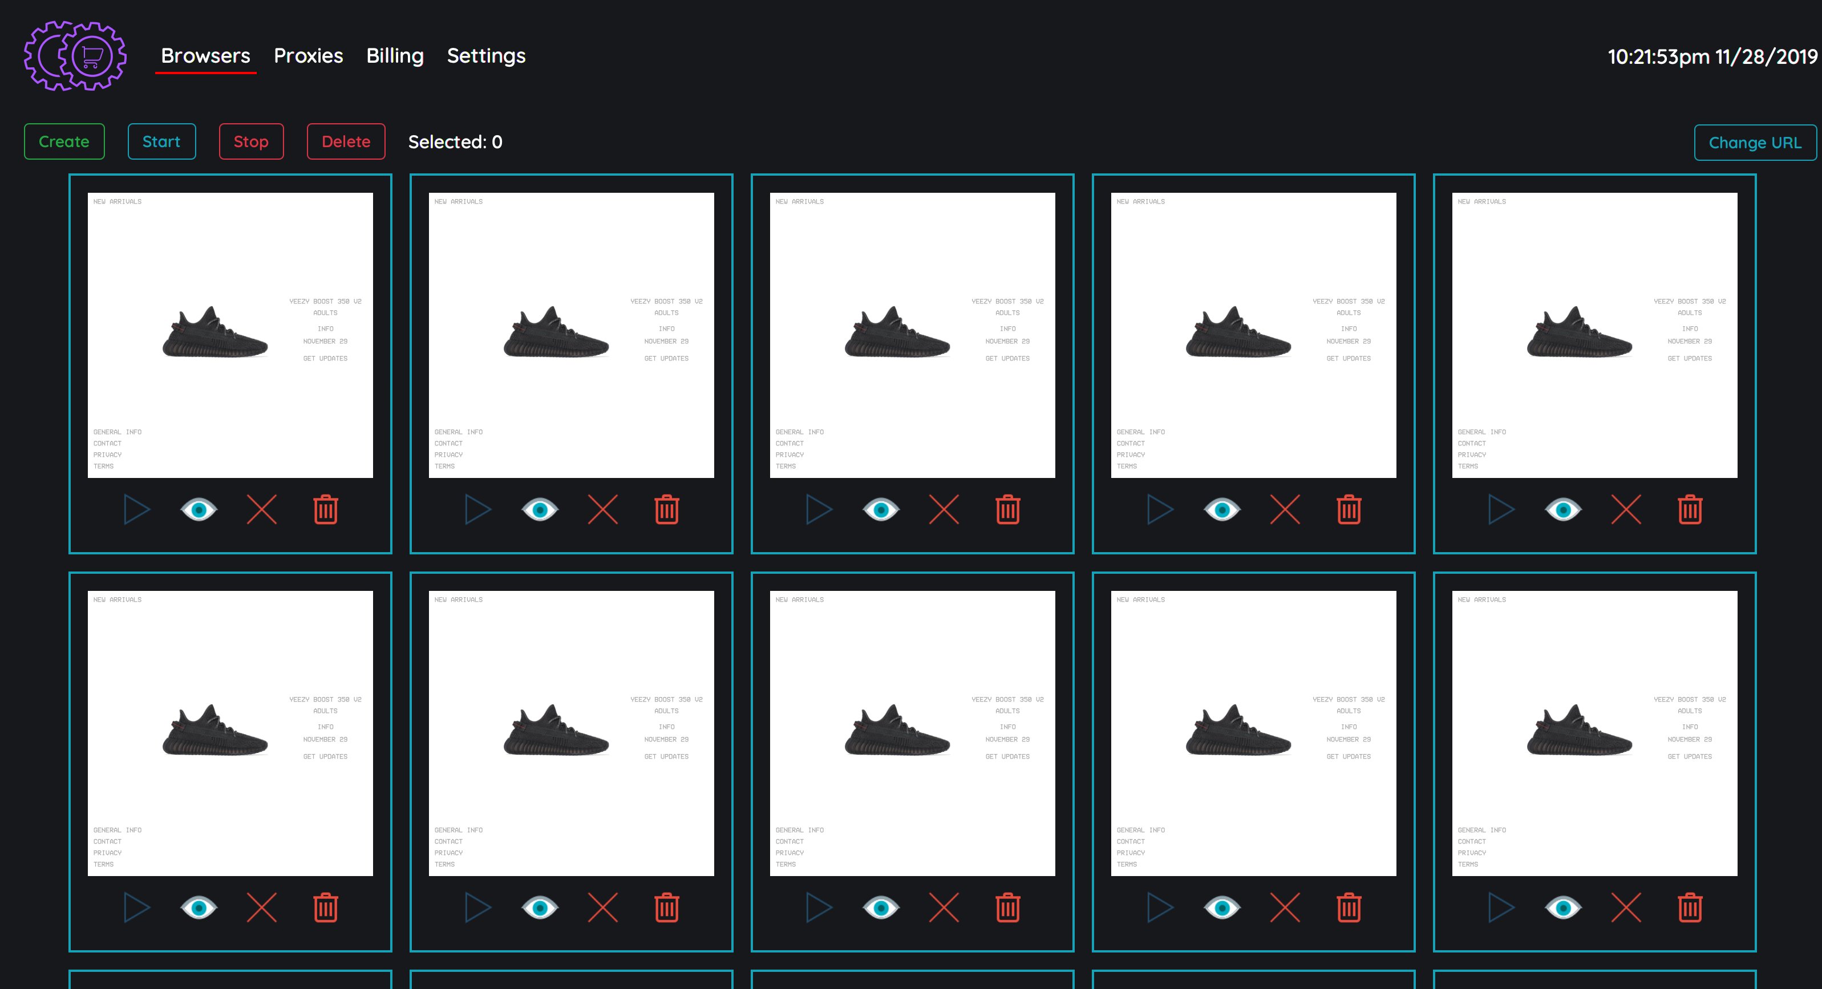Start the first browser in the top row
Image resolution: width=1822 pixels, height=989 pixels.
point(137,509)
